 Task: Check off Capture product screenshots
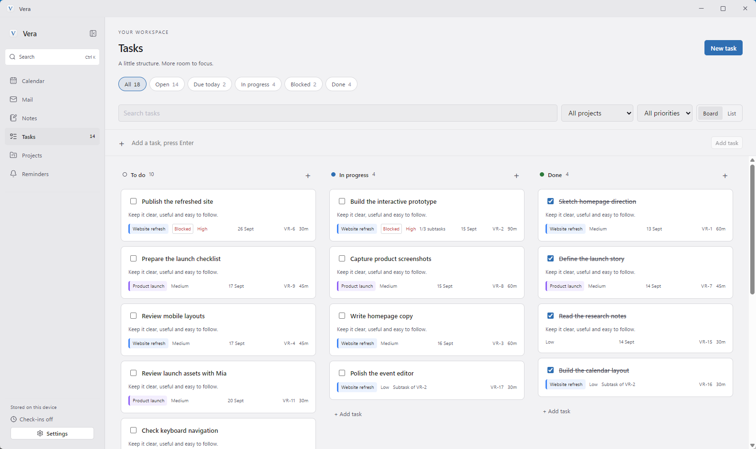tap(342, 259)
